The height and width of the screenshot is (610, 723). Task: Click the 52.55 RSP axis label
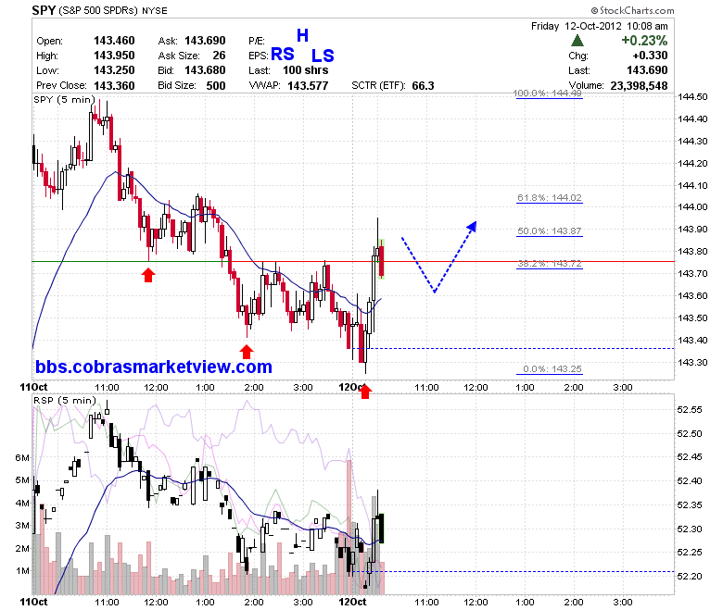[690, 409]
